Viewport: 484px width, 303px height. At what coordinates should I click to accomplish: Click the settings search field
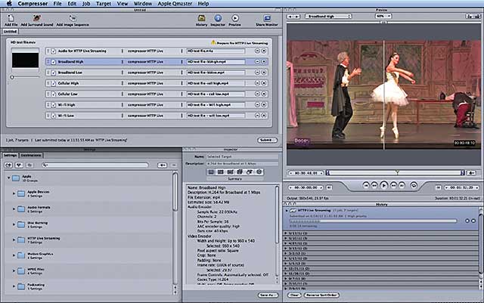(95, 165)
